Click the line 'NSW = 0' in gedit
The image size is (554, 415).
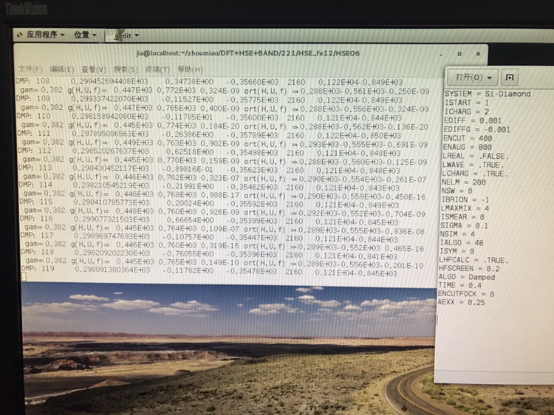point(459,191)
